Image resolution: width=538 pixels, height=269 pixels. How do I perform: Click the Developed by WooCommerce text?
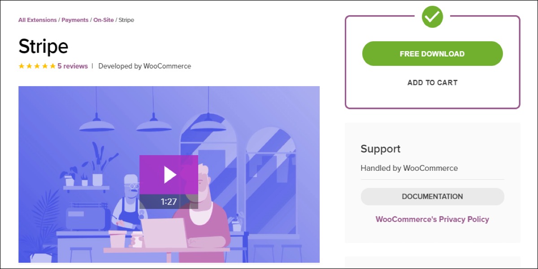(x=145, y=66)
